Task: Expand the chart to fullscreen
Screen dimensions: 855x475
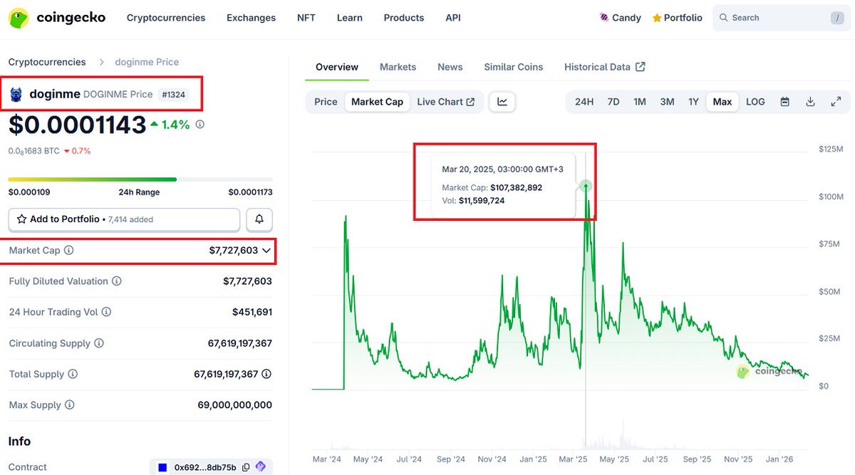Action: pyautogui.click(x=836, y=102)
